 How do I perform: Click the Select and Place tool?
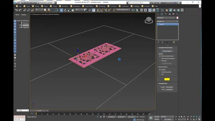pos(73,10)
